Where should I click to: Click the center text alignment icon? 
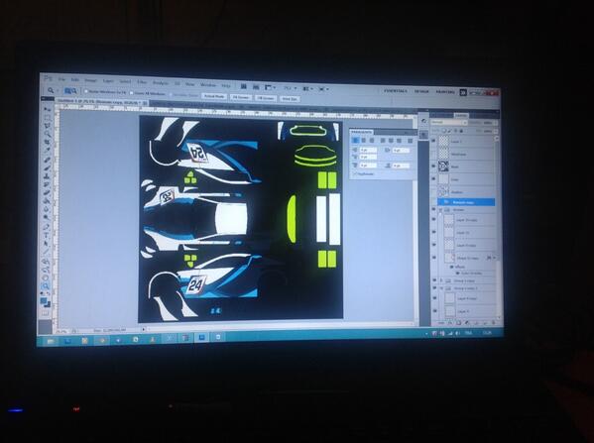[363, 140]
